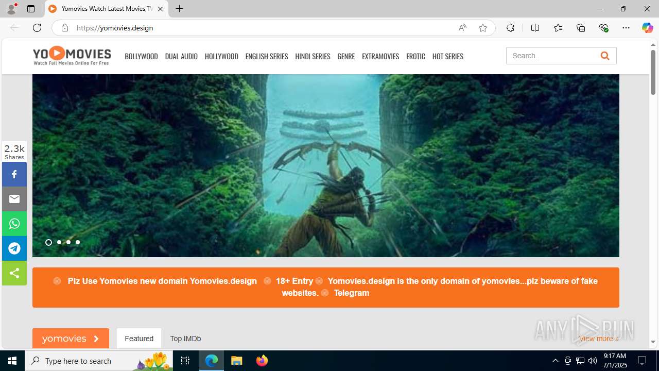Open the ENGLISH SERIES menu

(x=267, y=56)
